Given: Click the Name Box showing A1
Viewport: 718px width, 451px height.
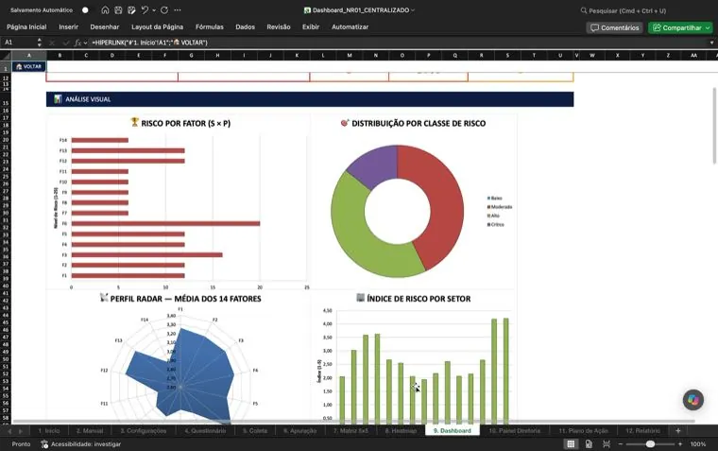Looking at the screenshot, I should pyautogui.click(x=18, y=43).
